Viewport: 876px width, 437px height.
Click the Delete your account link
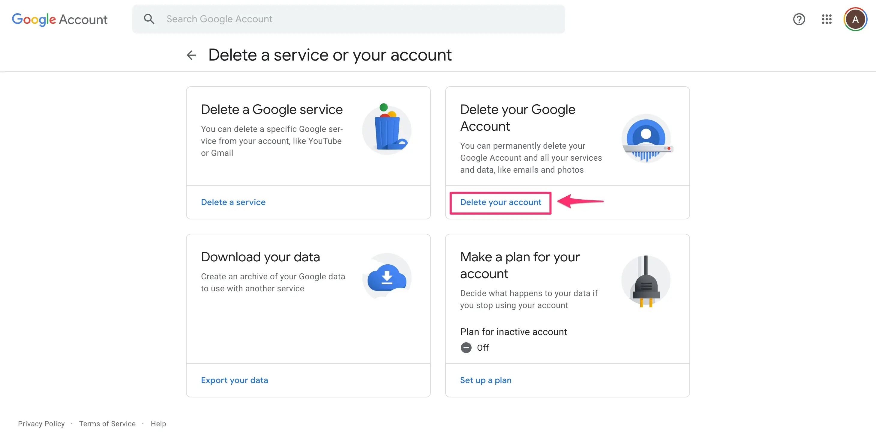pyautogui.click(x=500, y=202)
